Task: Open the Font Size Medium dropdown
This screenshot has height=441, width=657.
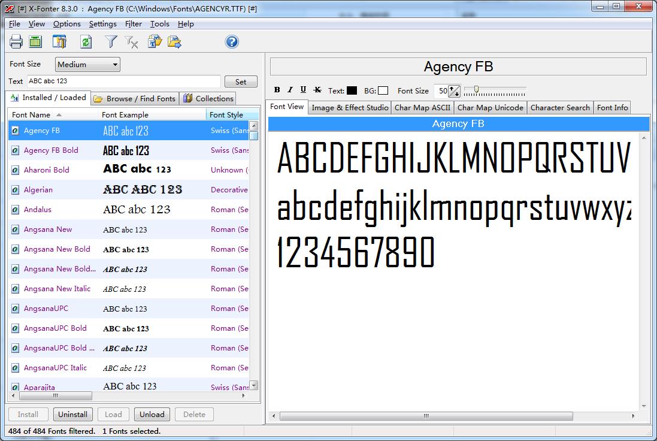Action: point(87,65)
